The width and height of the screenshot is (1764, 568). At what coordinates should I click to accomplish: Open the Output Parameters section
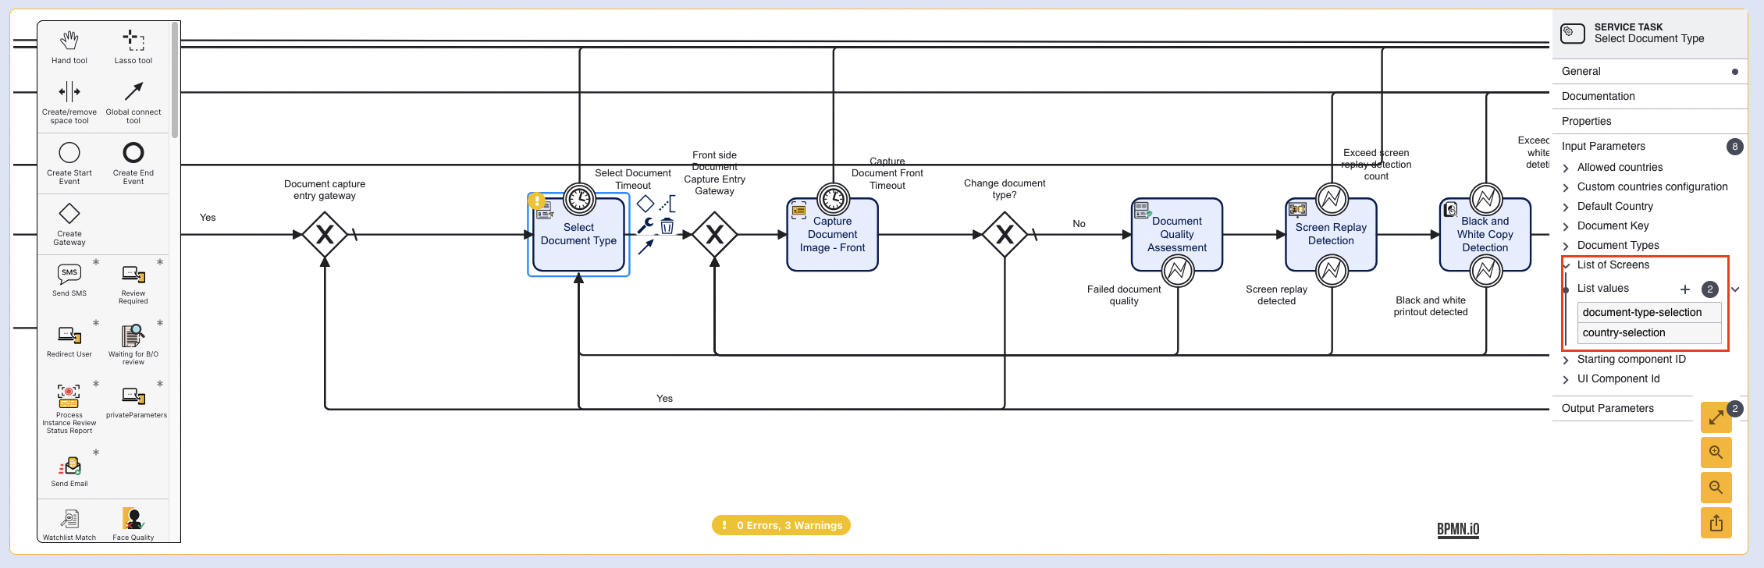[x=1607, y=408]
